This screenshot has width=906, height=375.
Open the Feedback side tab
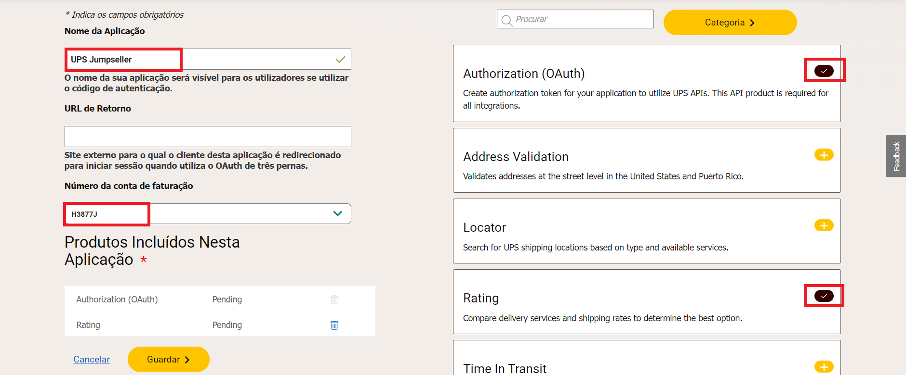896,156
